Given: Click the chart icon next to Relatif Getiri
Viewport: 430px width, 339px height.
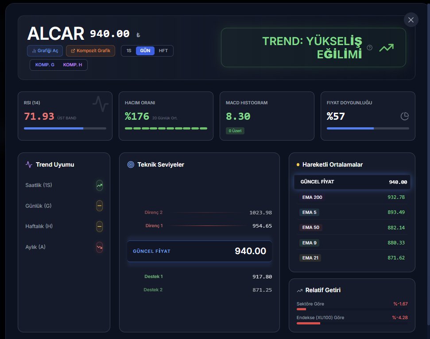Looking at the screenshot, I should click(299, 290).
